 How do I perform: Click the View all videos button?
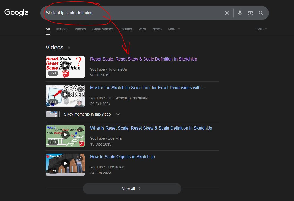click(x=132, y=189)
